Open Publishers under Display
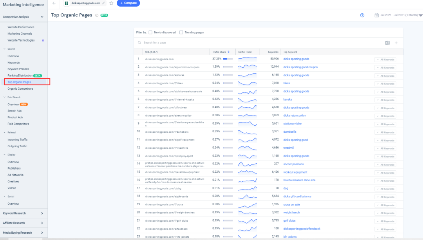 point(14,168)
